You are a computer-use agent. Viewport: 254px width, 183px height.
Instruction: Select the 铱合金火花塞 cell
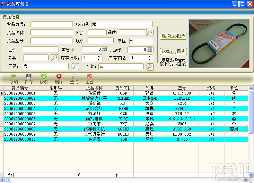[94, 98]
